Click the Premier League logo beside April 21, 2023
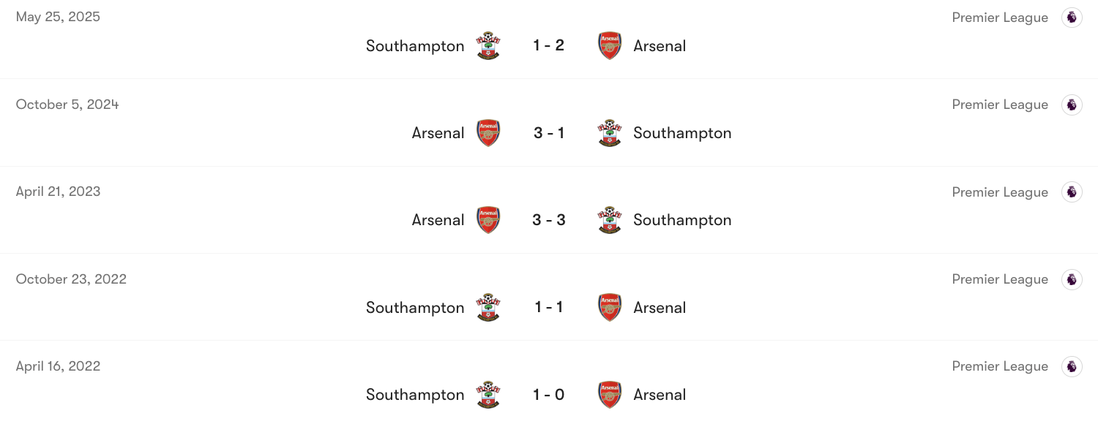The height and width of the screenshot is (424, 1098). [x=1071, y=192]
